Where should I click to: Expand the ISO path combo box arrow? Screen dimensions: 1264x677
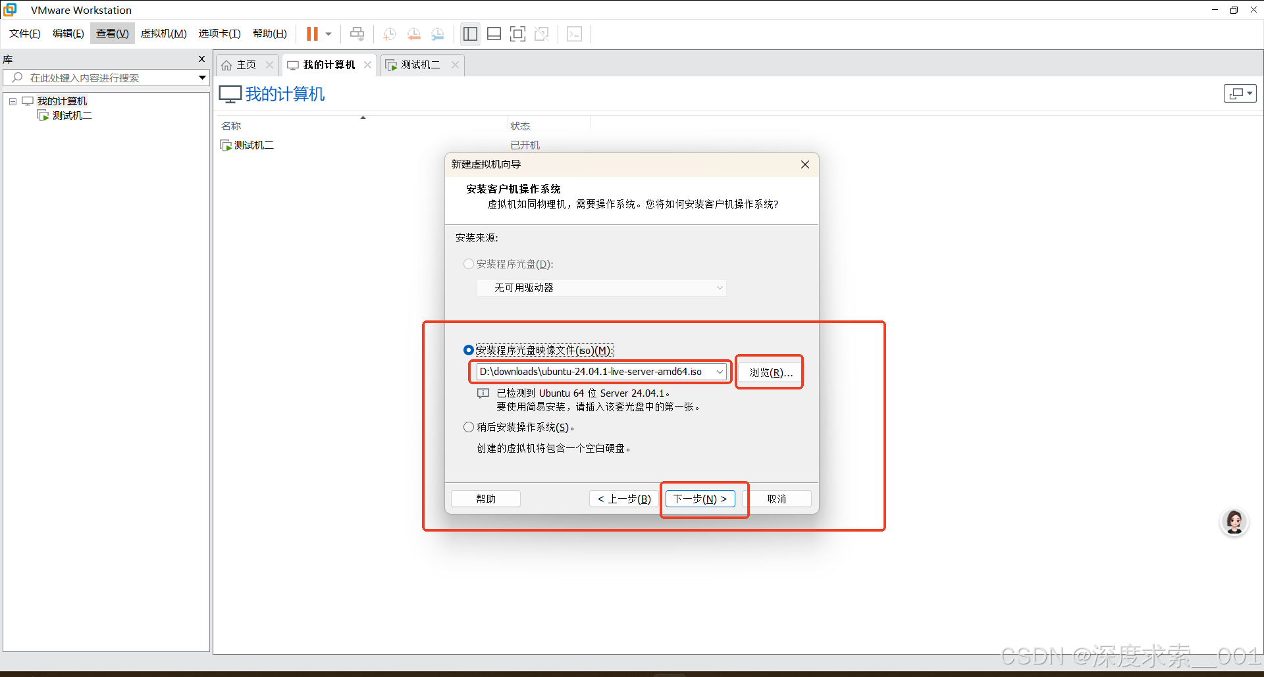(720, 372)
